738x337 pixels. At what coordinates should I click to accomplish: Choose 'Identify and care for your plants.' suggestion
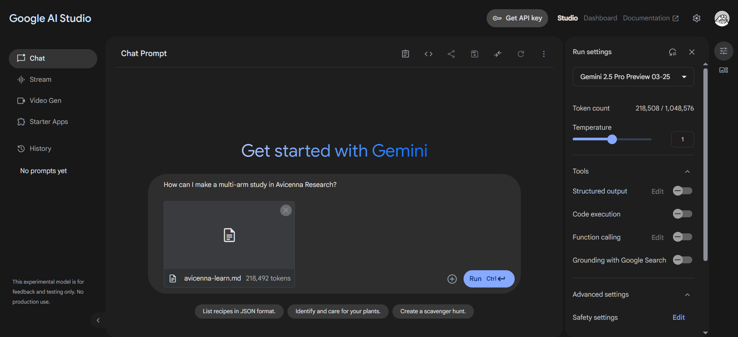(x=338, y=311)
